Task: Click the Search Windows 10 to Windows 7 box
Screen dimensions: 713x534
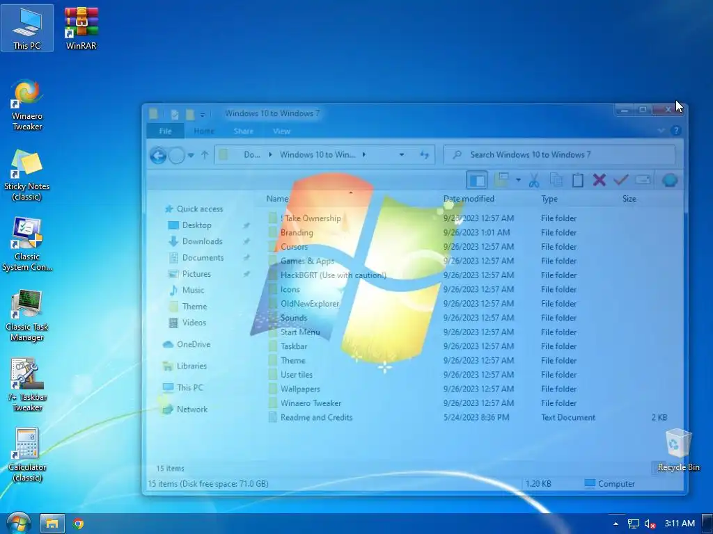Action: click(x=559, y=155)
